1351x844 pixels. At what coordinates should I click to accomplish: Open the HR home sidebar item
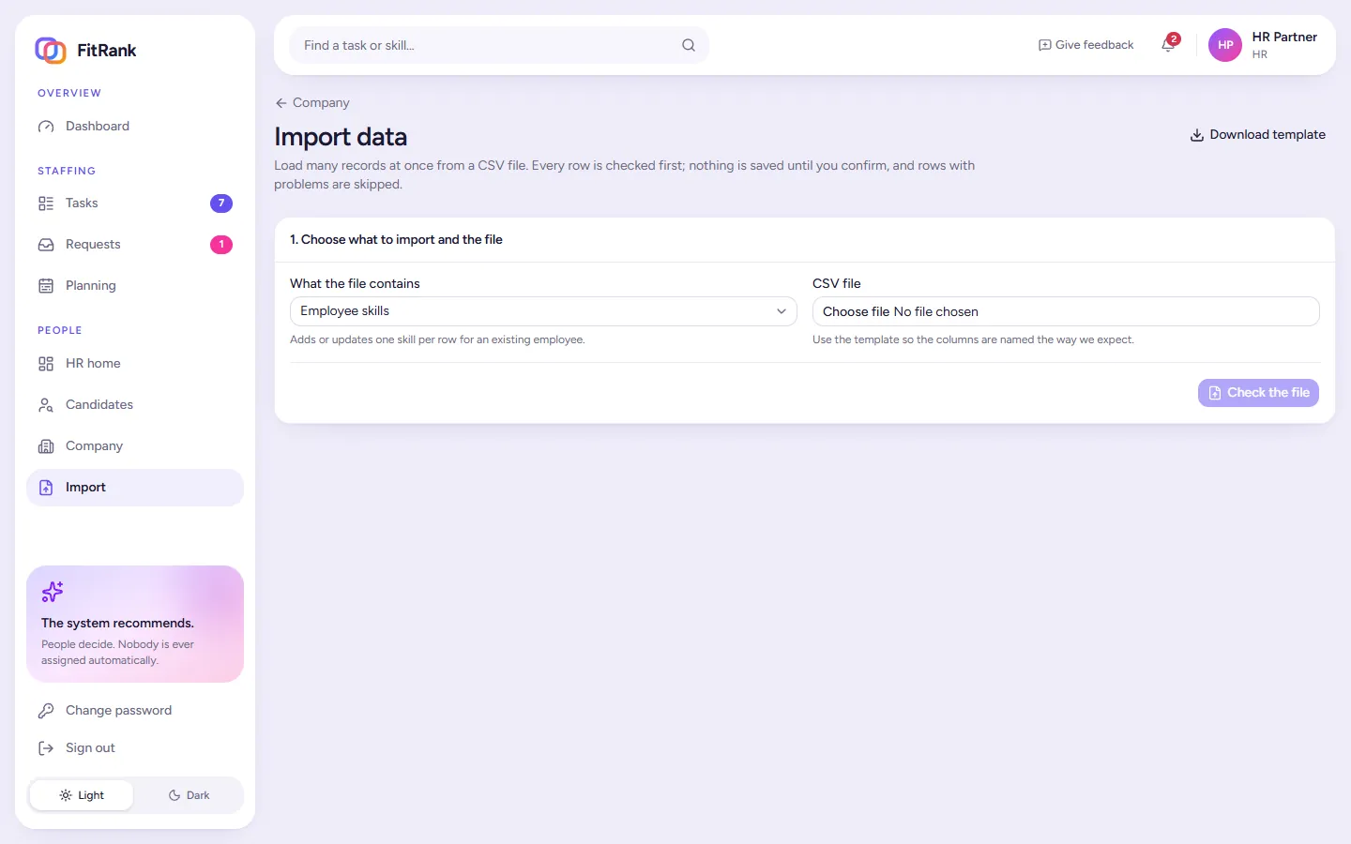[135, 364]
